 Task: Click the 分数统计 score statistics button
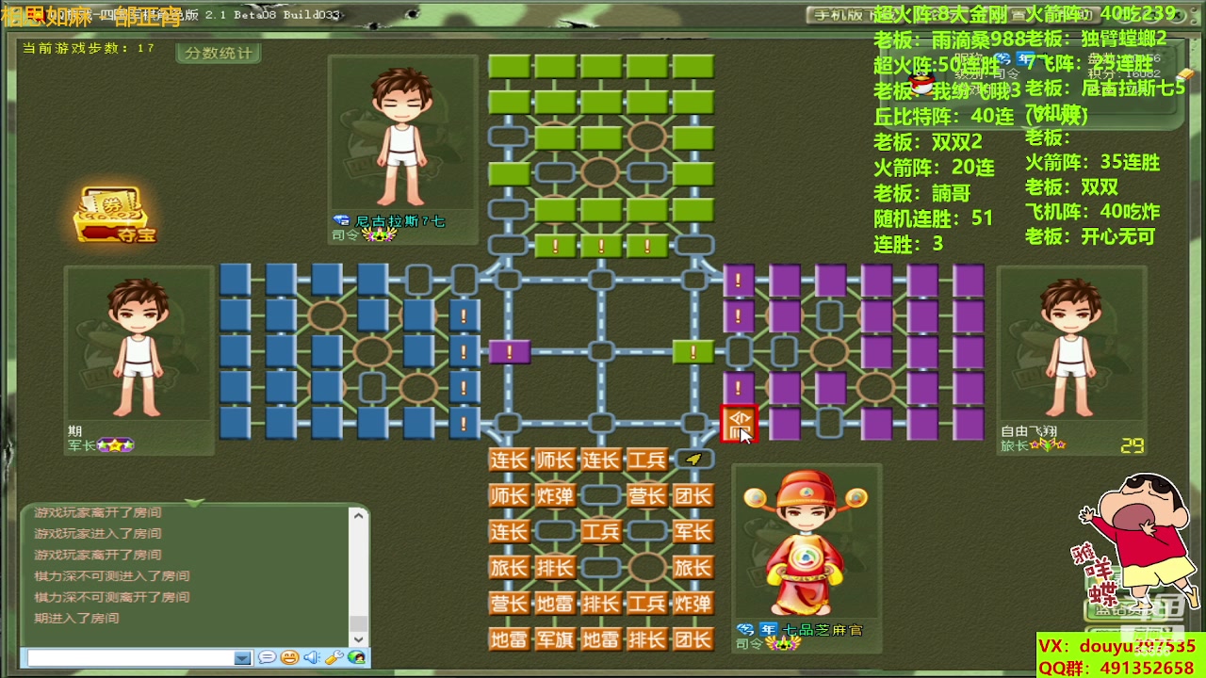tap(219, 53)
